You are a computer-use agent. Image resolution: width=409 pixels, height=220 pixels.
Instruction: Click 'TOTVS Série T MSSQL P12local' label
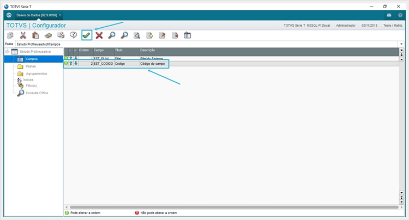coord(306,26)
